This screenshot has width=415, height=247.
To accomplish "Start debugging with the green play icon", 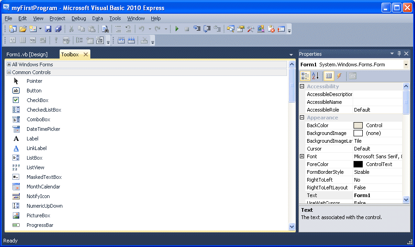I will point(177,29).
